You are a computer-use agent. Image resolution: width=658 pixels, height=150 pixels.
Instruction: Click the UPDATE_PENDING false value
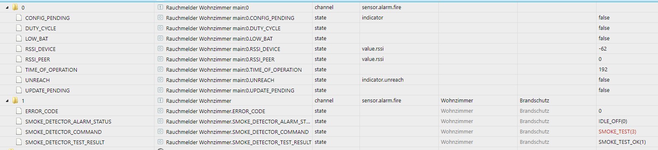tap(604, 90)
